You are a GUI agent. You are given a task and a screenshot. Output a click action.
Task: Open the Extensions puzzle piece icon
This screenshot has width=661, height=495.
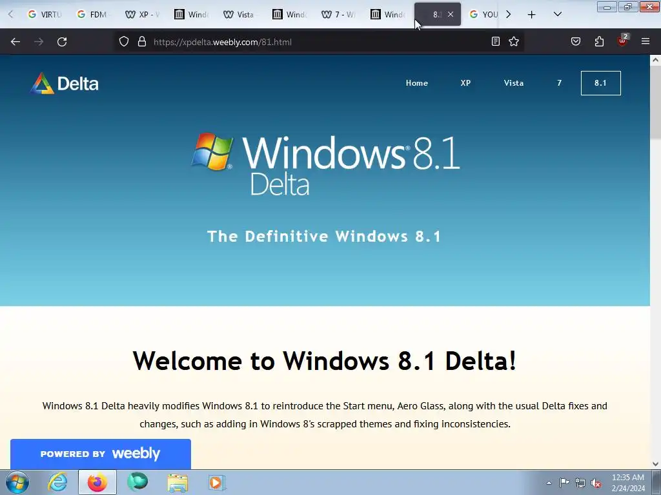599,41
